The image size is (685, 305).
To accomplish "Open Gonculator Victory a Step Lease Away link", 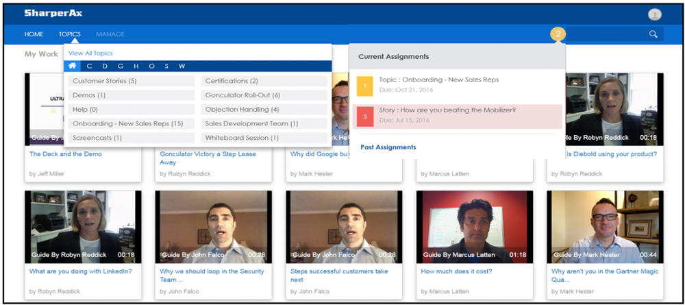I will [x=208, y=158].
